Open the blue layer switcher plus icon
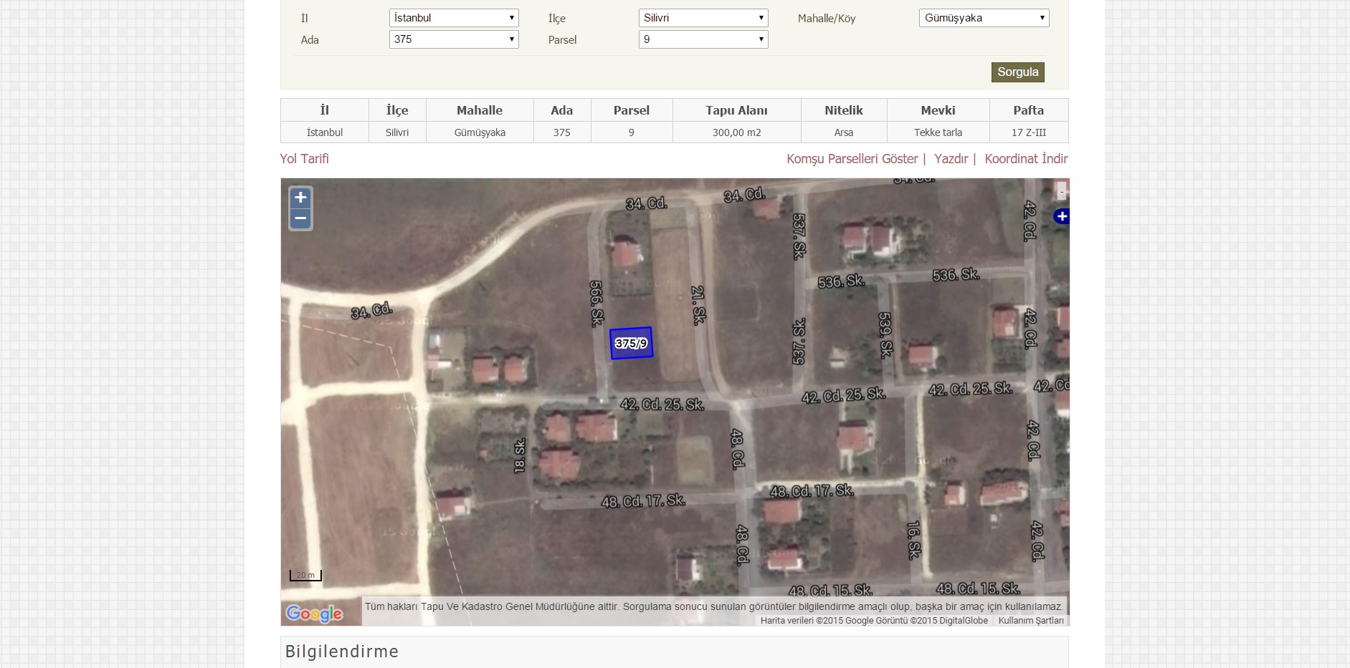Viewport: 1350px width, 668px height. tap(1062, 216)
